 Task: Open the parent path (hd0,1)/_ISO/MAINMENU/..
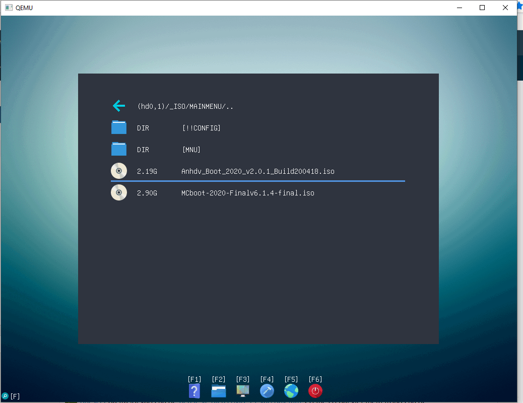click(185, 106)
